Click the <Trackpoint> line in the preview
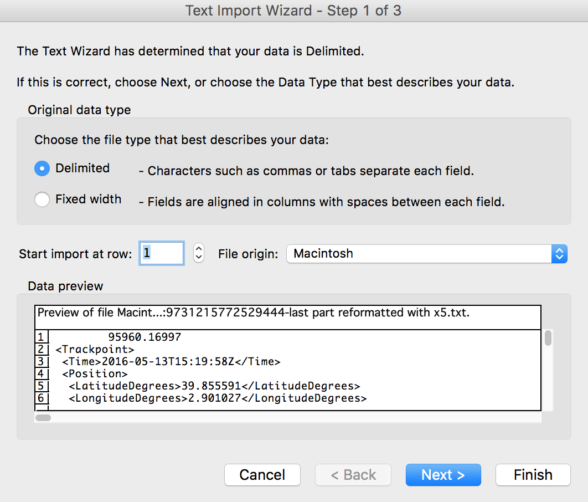Viewport: 588px width, 502px height. 95,350
